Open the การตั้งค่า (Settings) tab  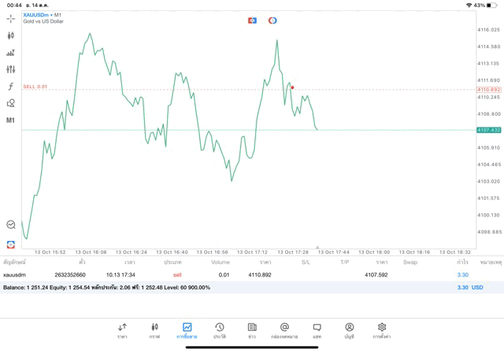coord(382,330)
